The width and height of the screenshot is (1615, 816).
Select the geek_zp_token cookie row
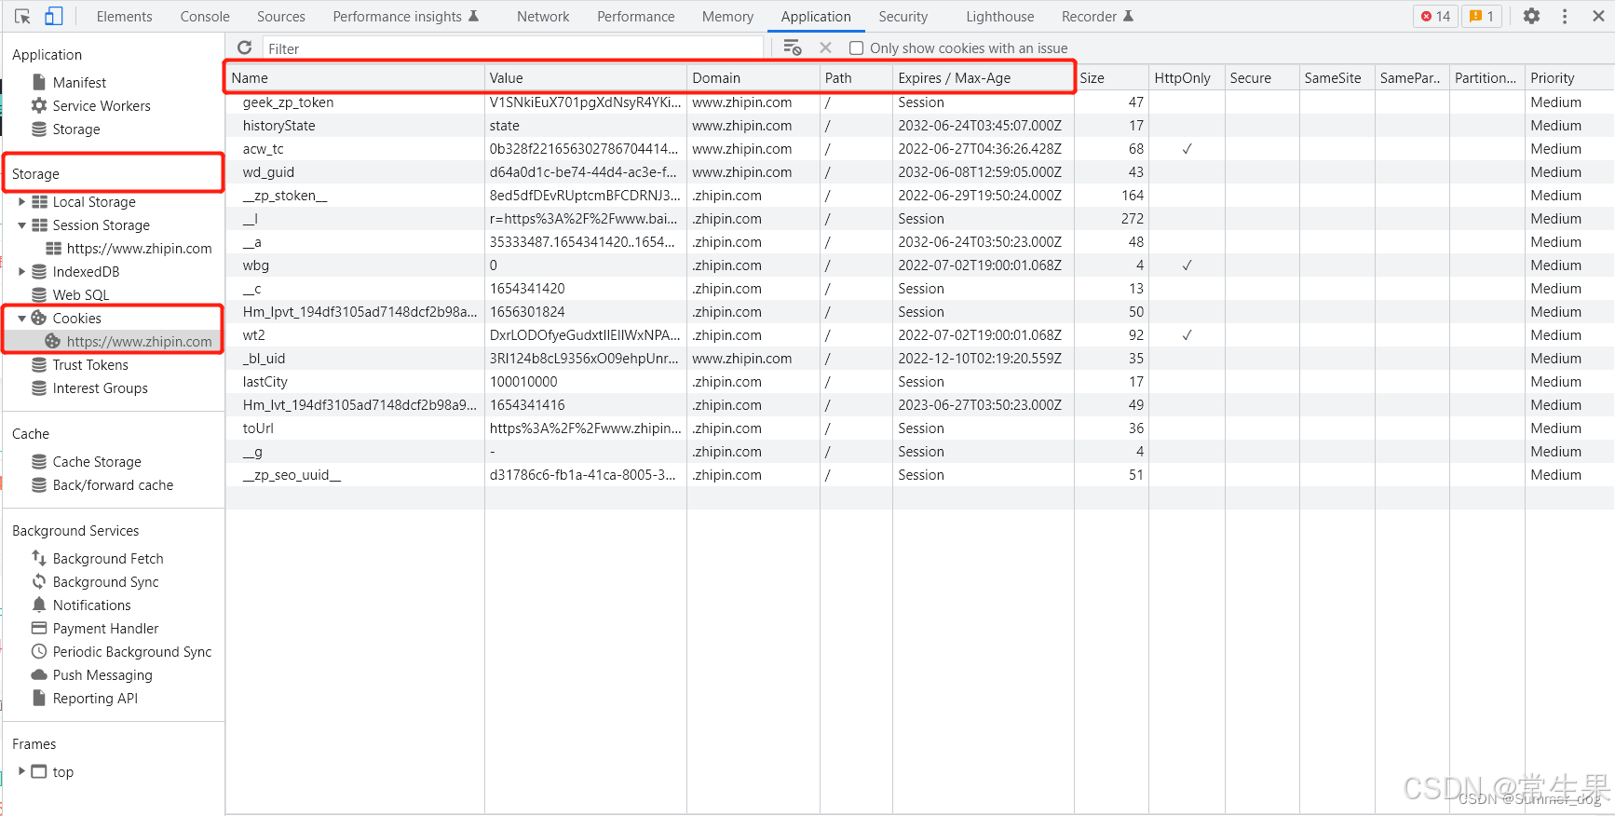[x=919, y=102]
